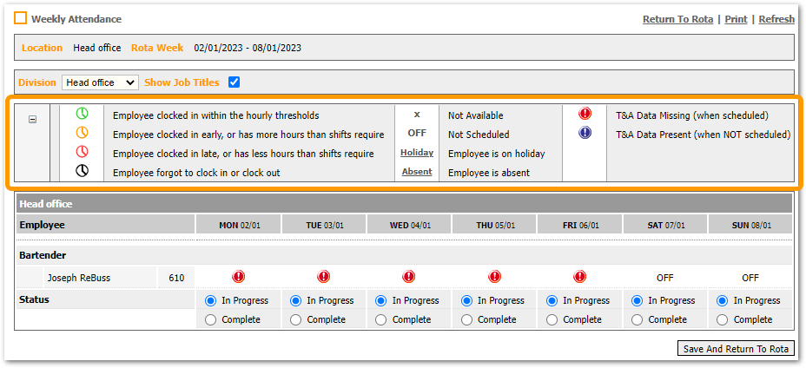Image resolution: width=806 pixels, height=368 pixels.
Task: Click Wednesday's red T&A missing alert icon
Action: [409, 278]
